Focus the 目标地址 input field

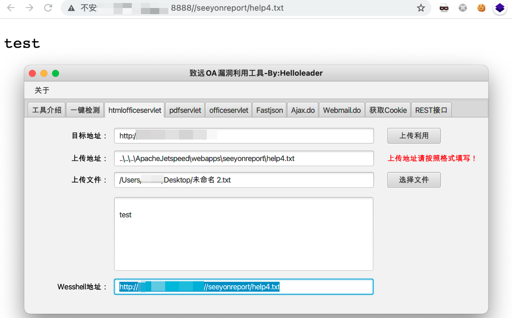(244, 136)
